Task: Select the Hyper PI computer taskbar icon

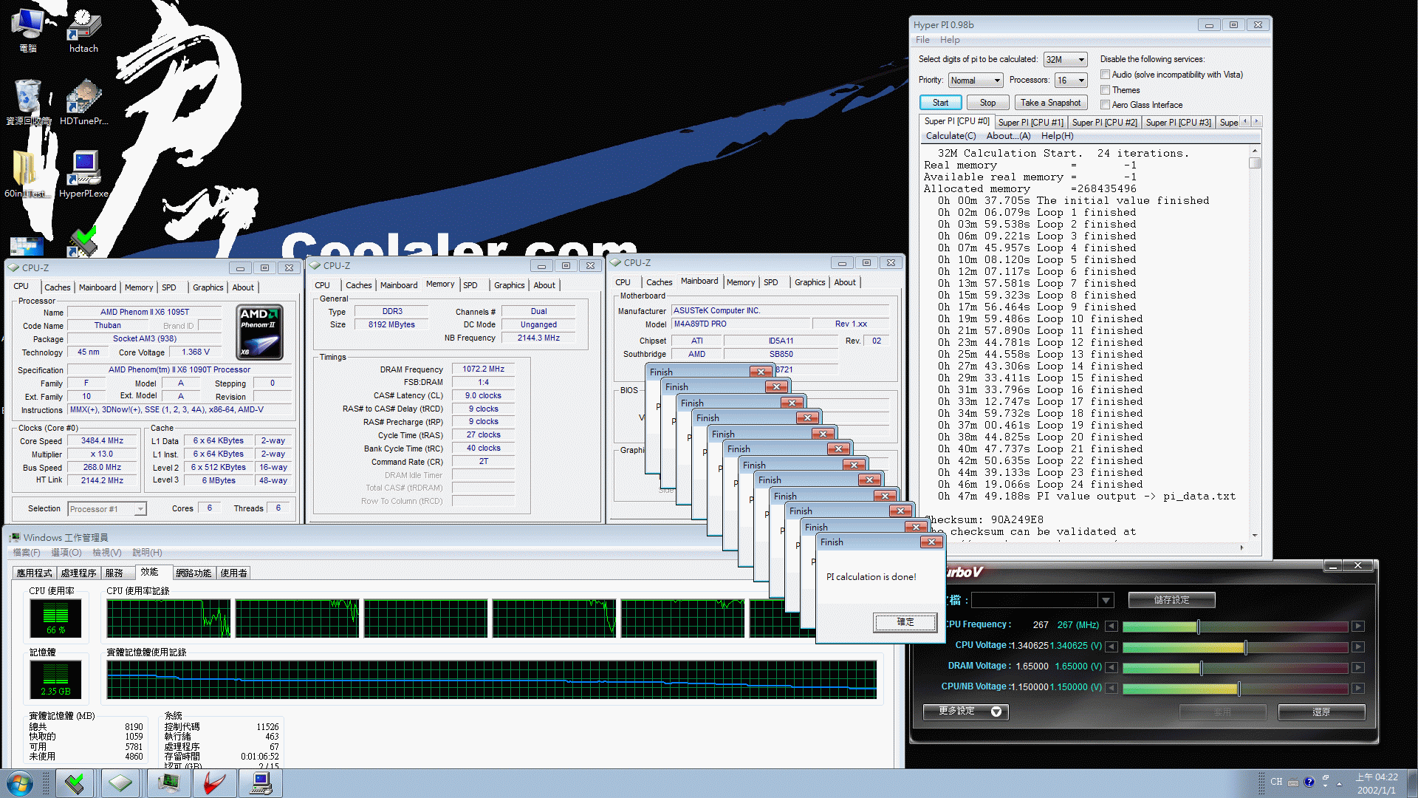Action: pos(261,783)
